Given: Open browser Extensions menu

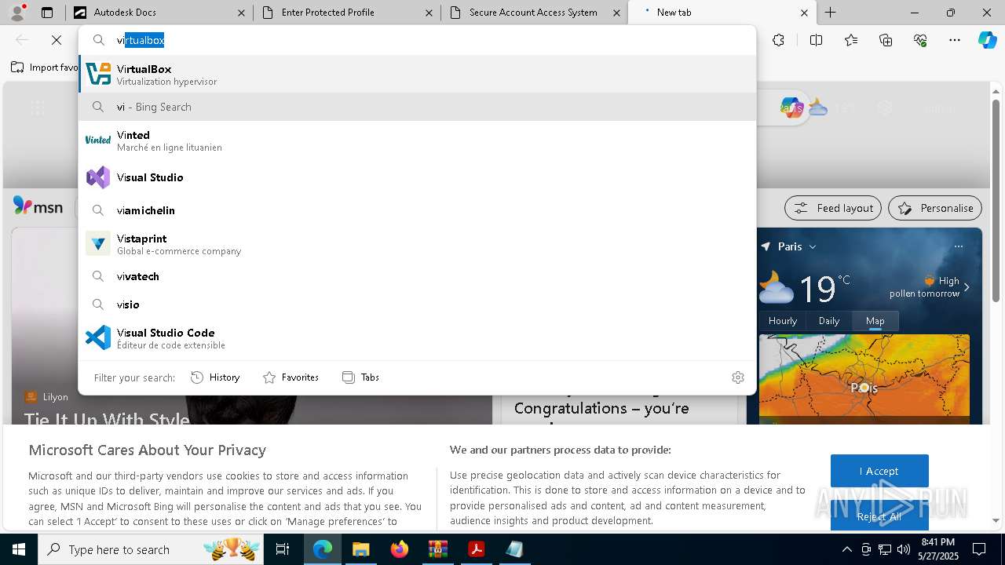Looking at the screenshot, I should pos(778,40).
